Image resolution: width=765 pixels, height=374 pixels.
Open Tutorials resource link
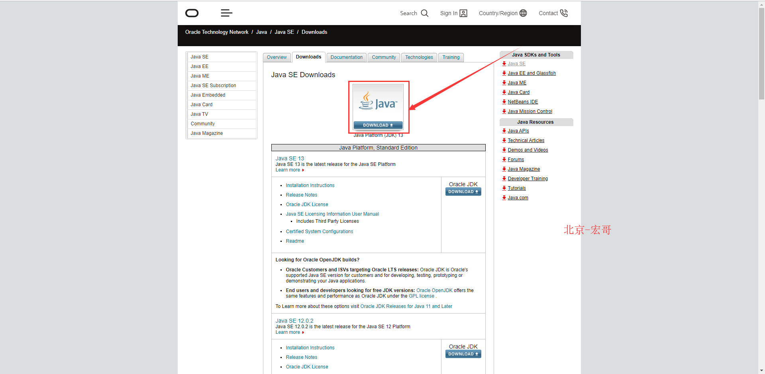click(x=517, y=188)
